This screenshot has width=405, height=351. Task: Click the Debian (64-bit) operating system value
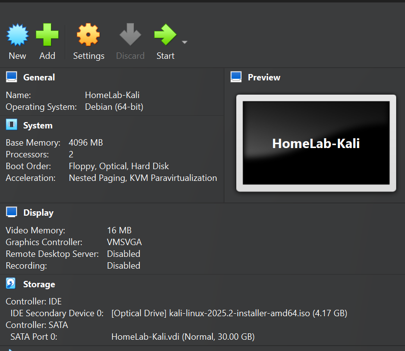114,107
